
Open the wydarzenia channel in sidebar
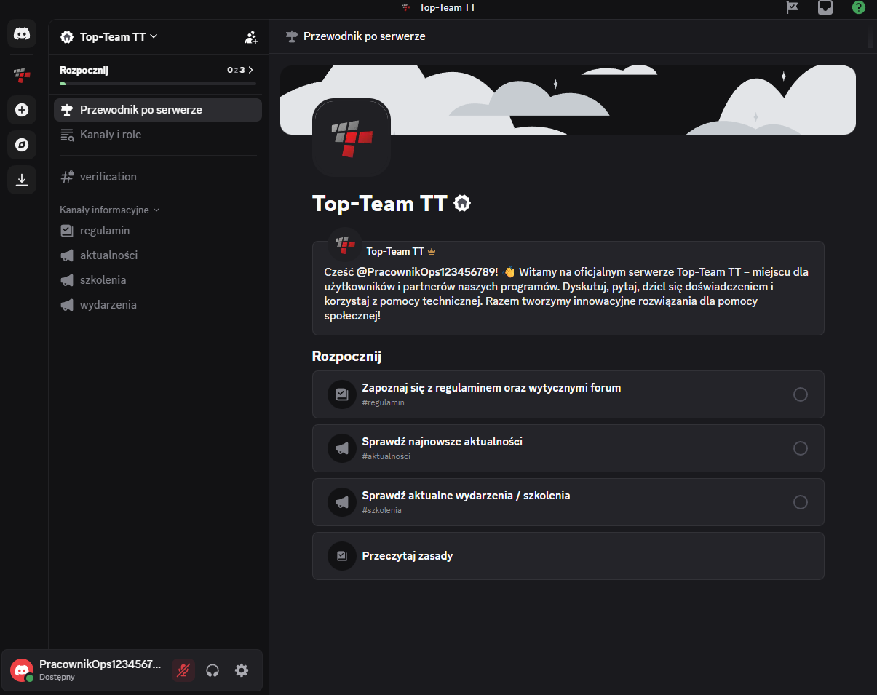(x=158, y=305)
